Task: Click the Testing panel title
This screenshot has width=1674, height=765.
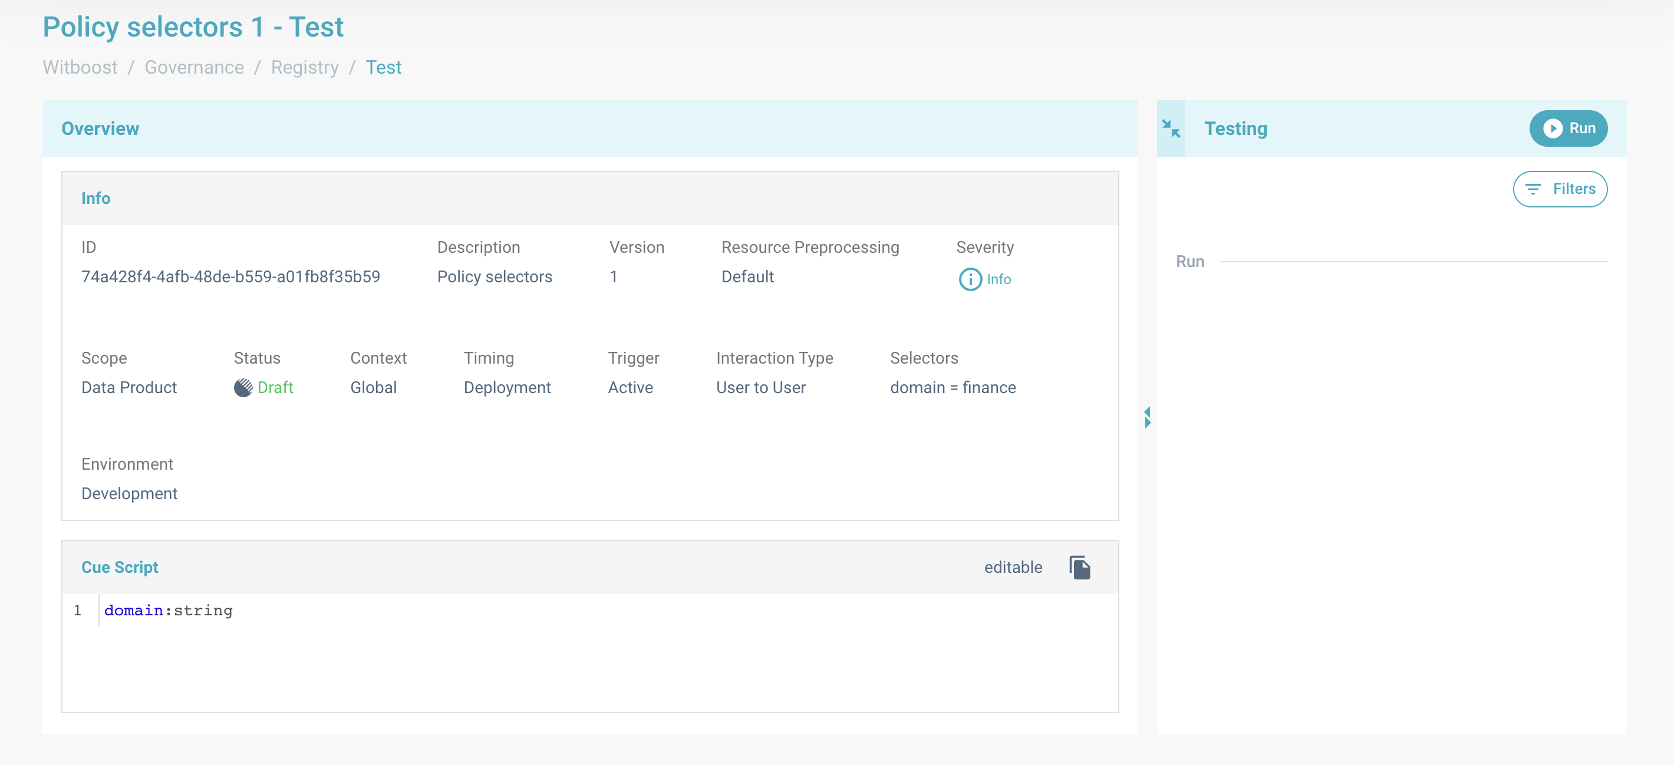Action: pyautogui.click(x=1235, y=128)
